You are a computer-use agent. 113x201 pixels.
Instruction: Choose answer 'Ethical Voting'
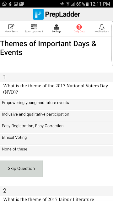click(56, 139)
